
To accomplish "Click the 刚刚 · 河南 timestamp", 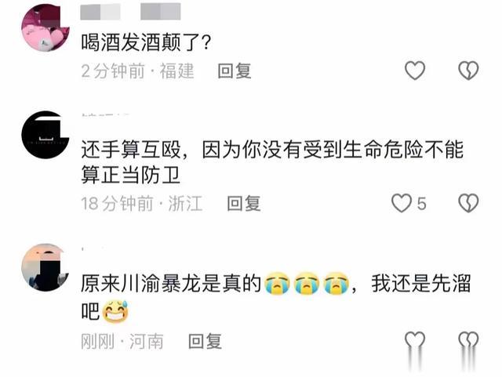I will pos(122,341).
